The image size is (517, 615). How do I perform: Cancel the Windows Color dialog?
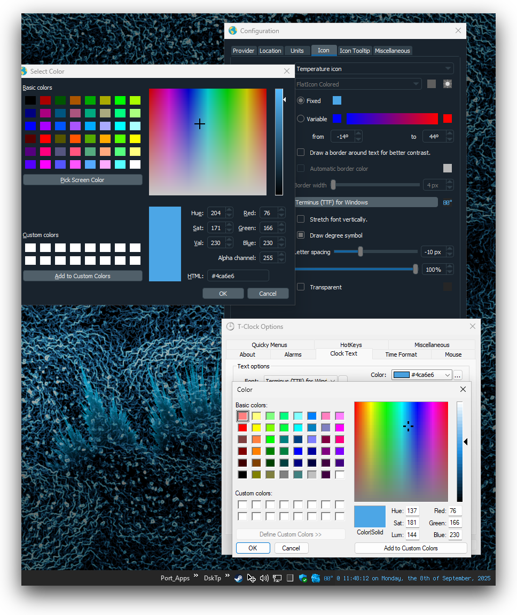coord(291,548)
